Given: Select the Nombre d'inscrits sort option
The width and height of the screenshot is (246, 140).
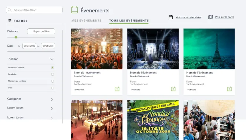Looking at the screenshot, I should click(x=52, y=68).
